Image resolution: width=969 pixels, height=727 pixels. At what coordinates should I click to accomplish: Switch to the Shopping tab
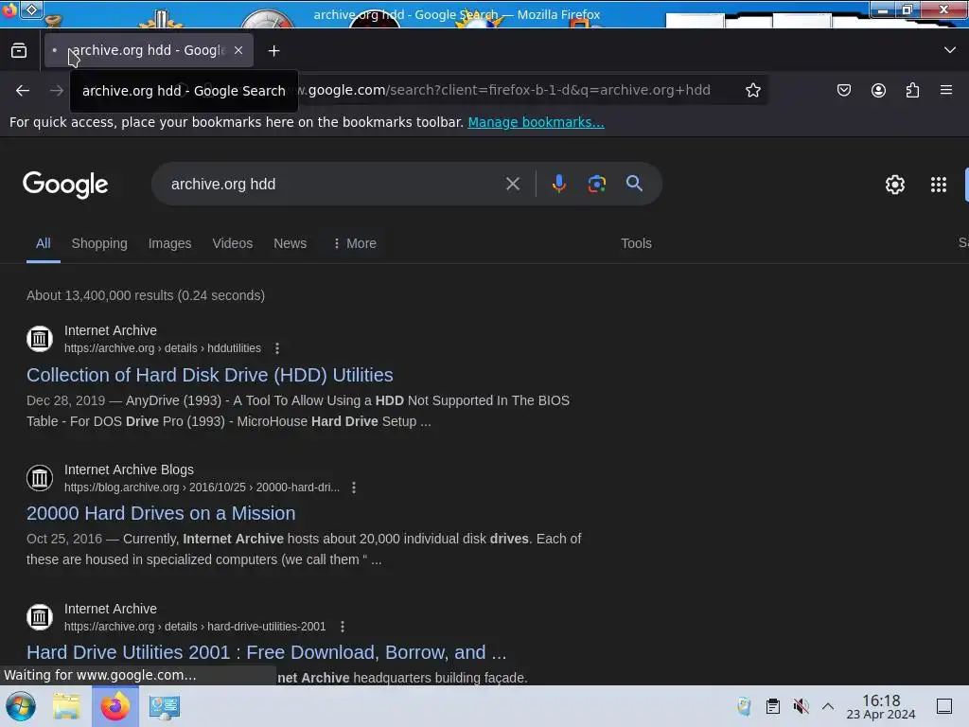99,243
